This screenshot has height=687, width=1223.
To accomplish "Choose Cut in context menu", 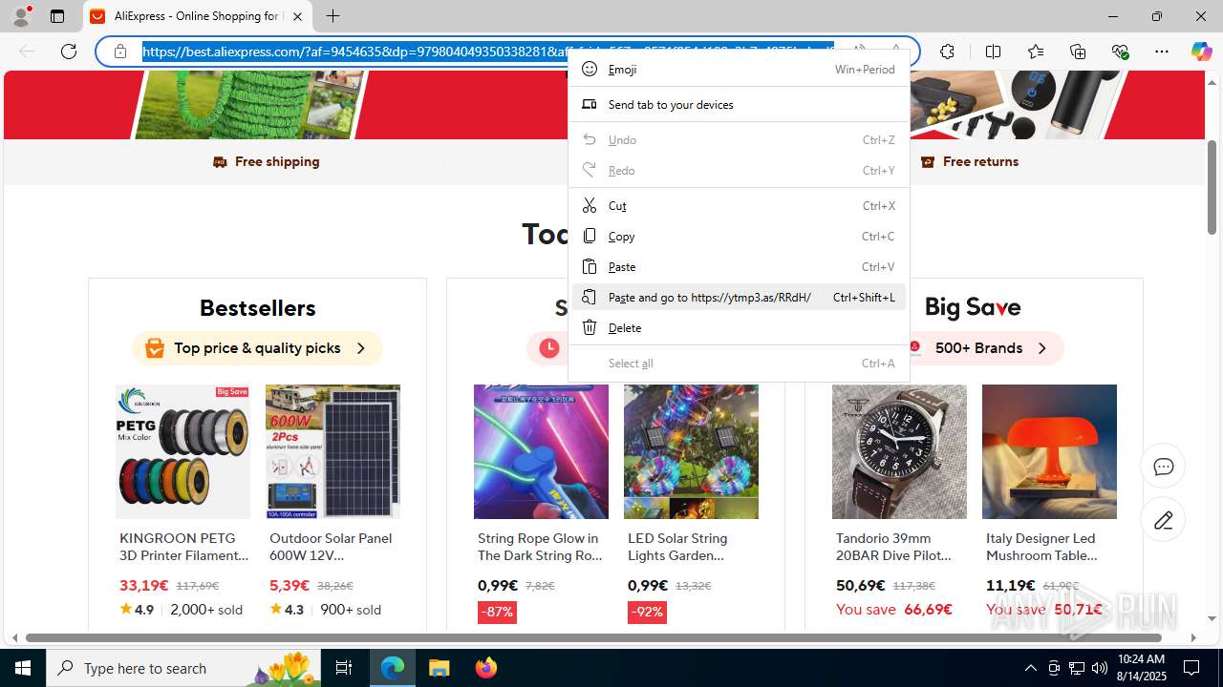I will pyautogui.click(x=739, y=205).
